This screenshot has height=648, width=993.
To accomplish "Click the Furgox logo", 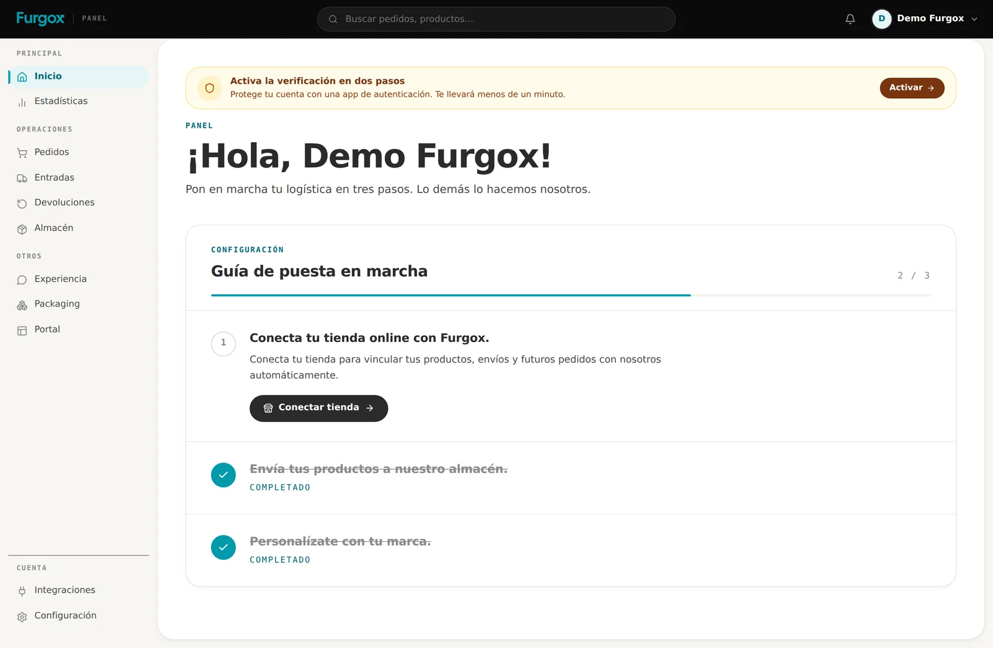I will pos(40,19).
